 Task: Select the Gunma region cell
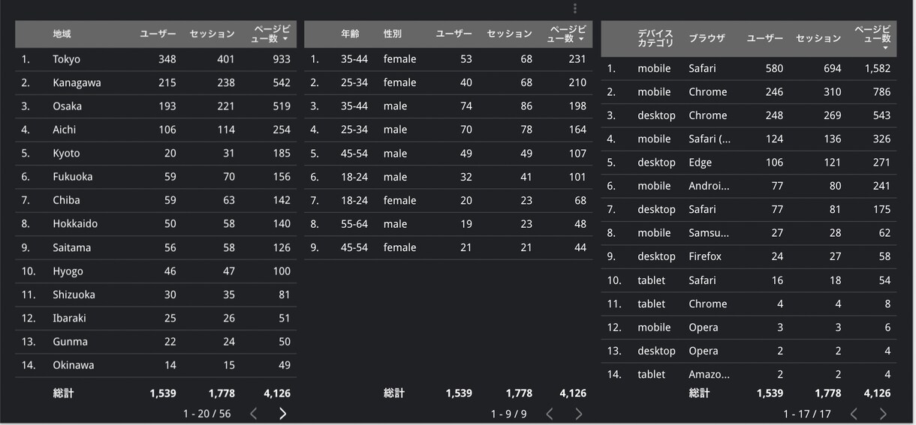pos(71,342)
